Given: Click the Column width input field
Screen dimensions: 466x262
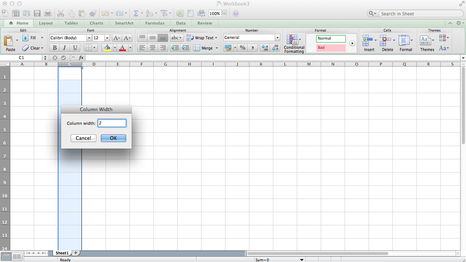Looking at the screenshot, I should 112,123.
